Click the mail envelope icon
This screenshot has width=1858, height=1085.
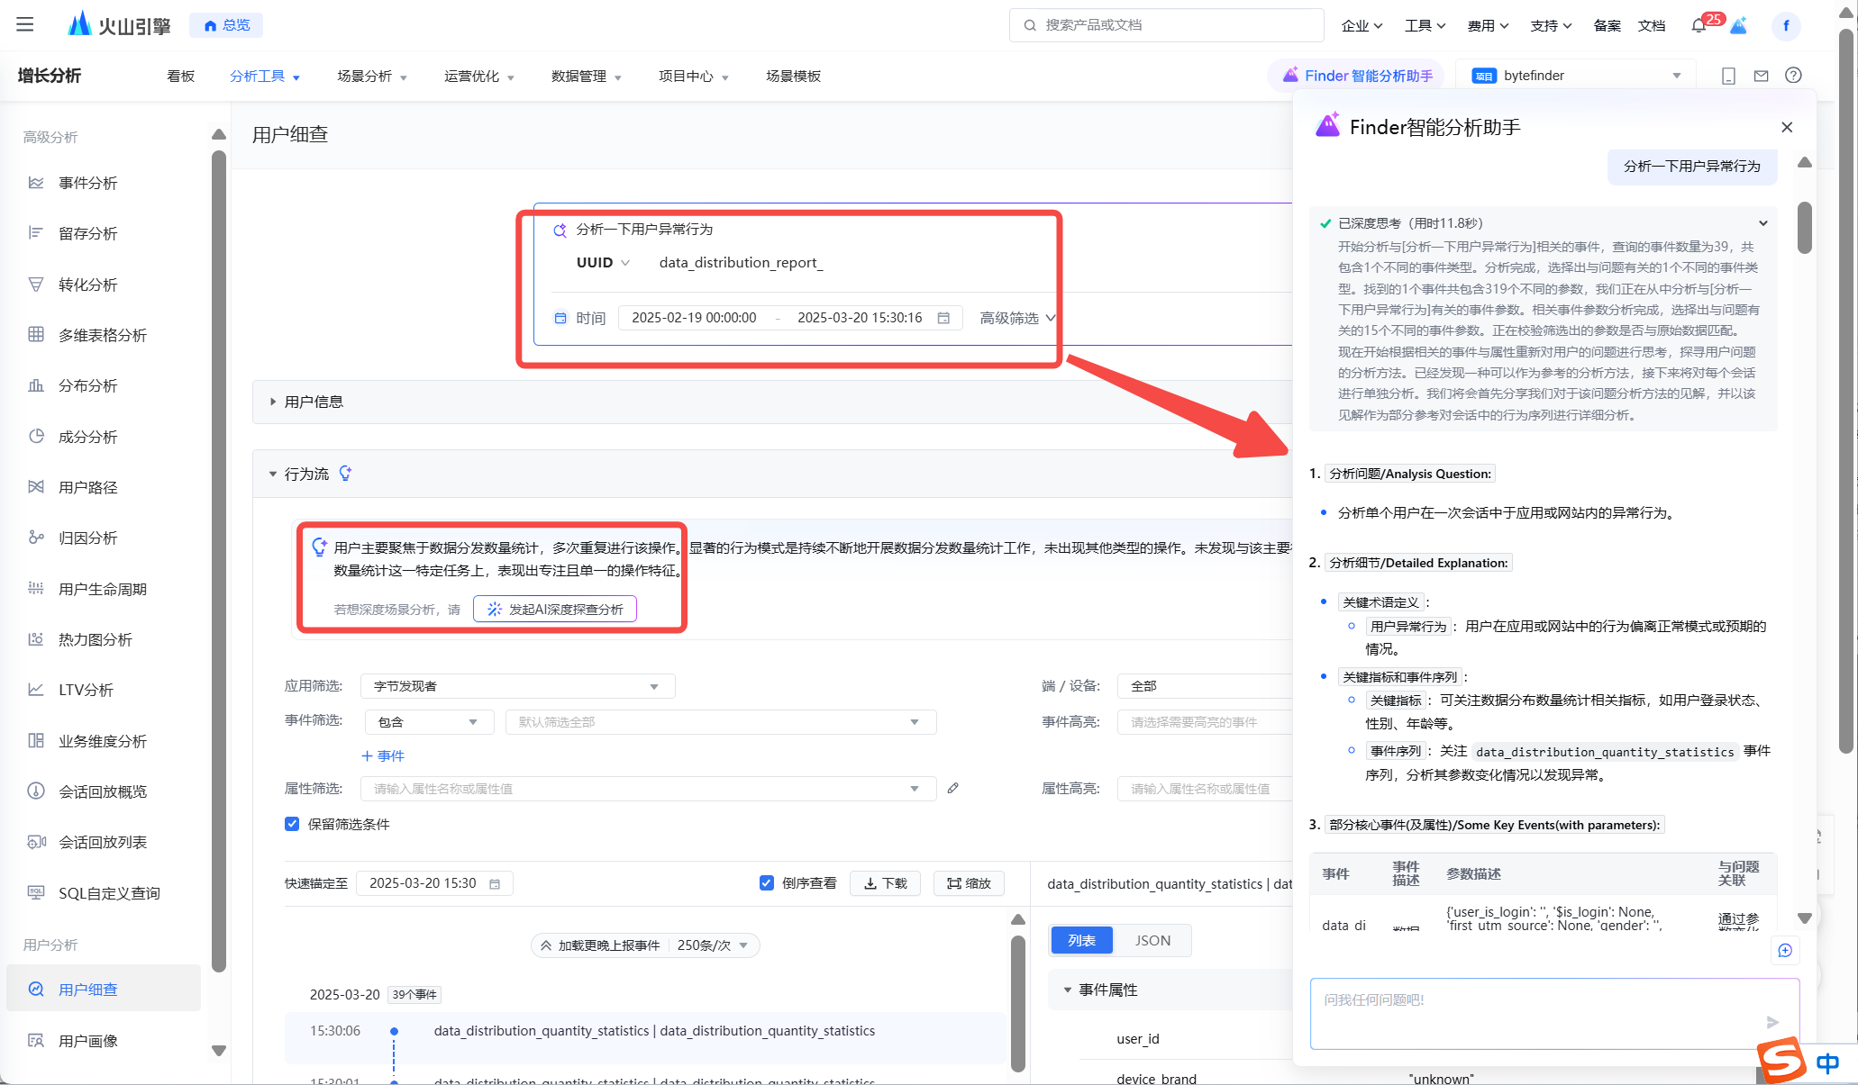[1761, 76]
